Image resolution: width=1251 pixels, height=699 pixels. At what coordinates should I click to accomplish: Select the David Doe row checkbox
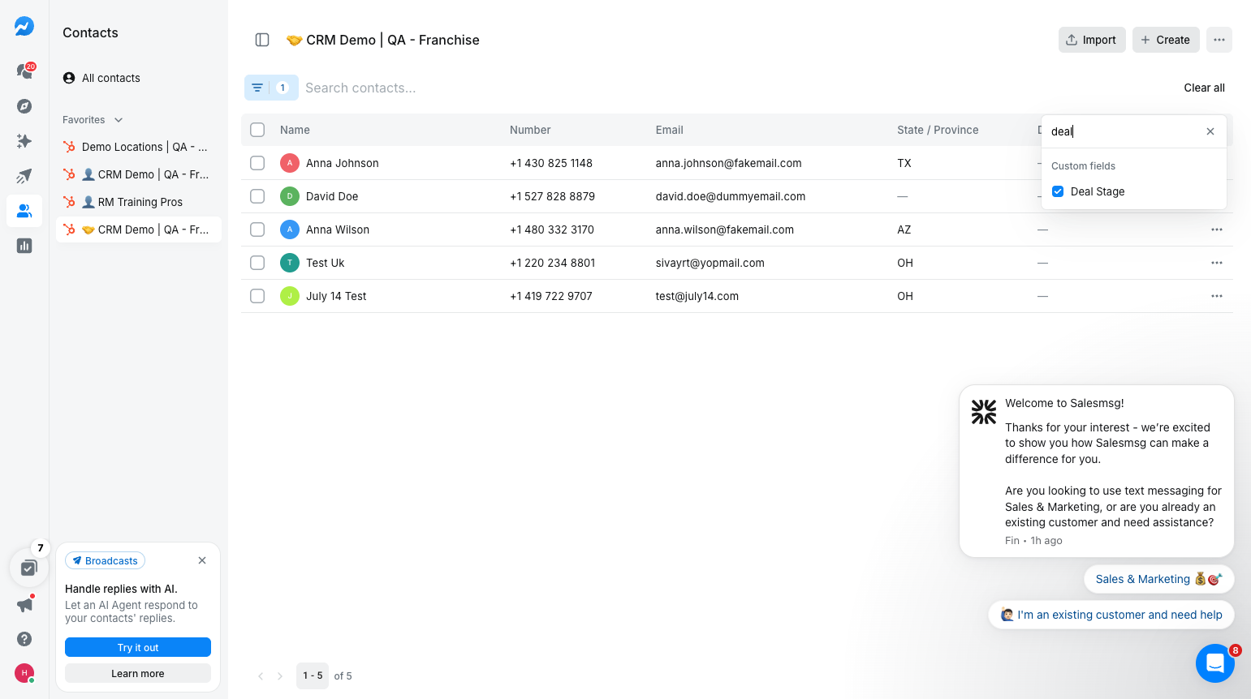coord(257,196)
